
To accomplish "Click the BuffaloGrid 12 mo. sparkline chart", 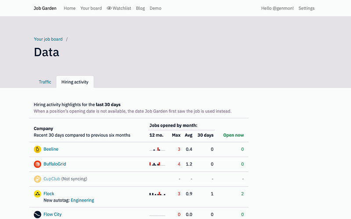I will coord(157,164).
